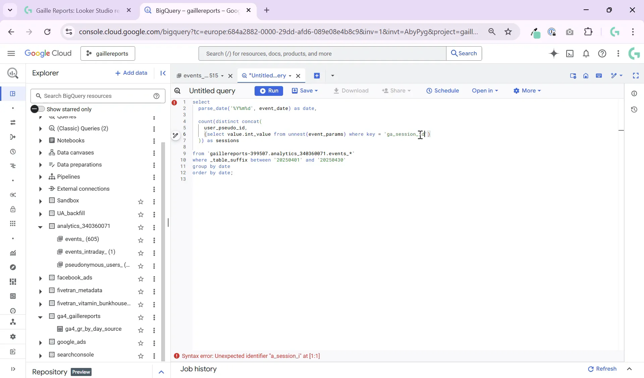The width and height of the screenshot is (644, 378).
Task: Click the Schedule button
Action: 442,91
